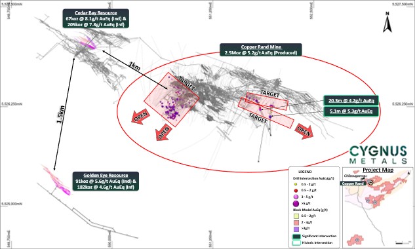
Task: Click the north arrow compass icon
Action: coord(387,22)
